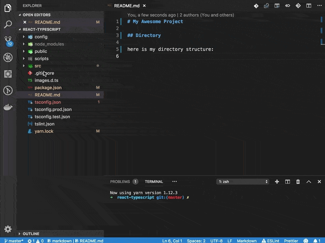The width and height of the screenshot is (325, 243).
Task: Open more editor actions menu
Action: coord(319,6)
